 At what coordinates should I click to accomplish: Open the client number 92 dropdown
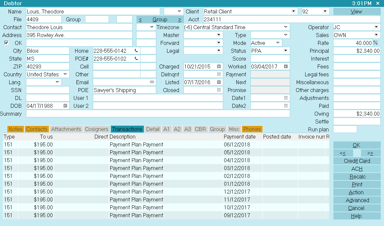[325, 11]
